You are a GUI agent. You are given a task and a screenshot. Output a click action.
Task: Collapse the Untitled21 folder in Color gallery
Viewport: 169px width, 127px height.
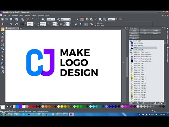[131, 41]
